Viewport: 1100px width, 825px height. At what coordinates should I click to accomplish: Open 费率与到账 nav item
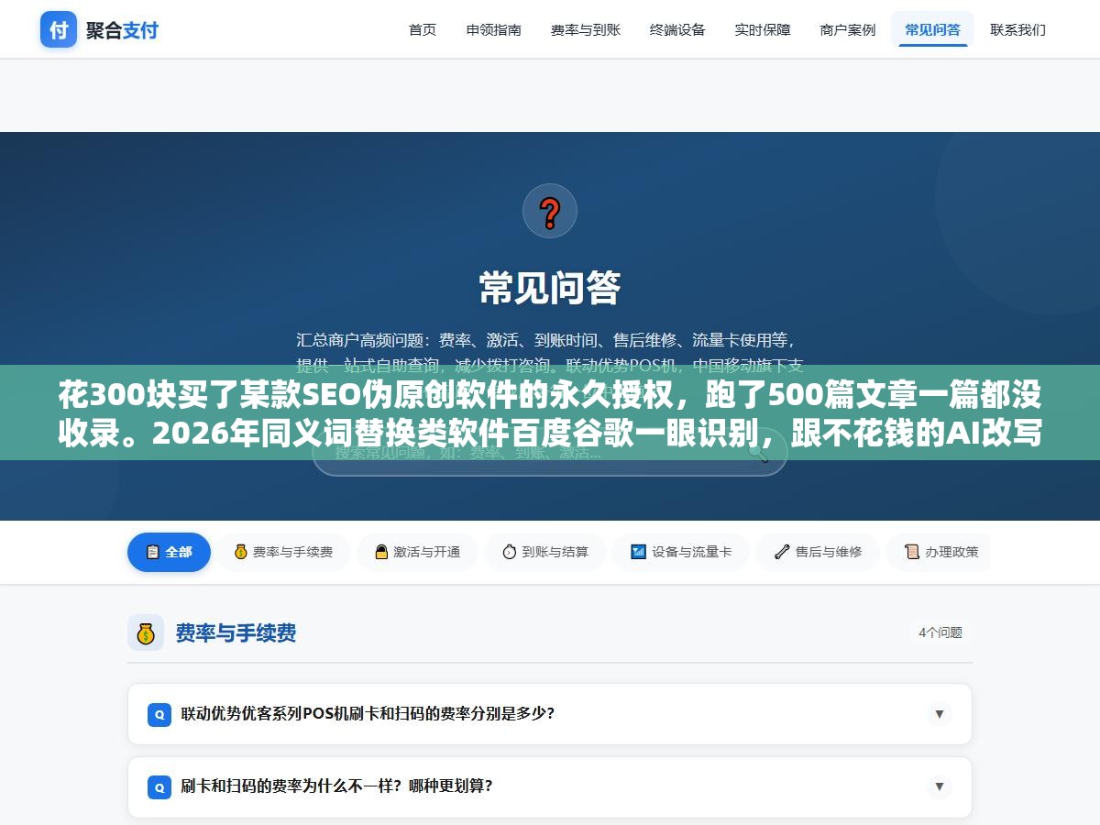pos(586,29)
